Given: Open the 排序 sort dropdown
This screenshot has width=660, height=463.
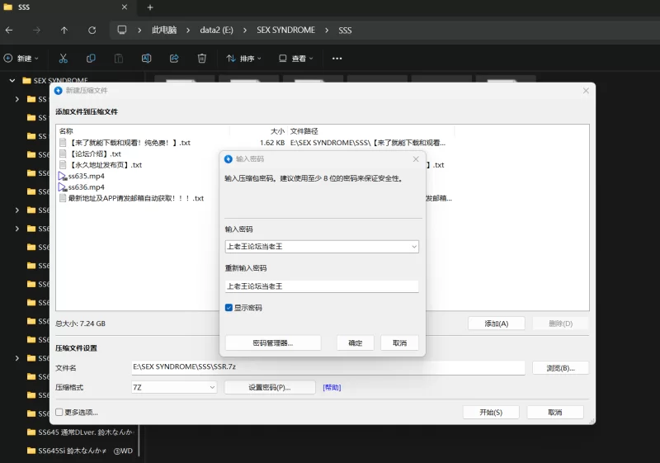Looking at the screenshot, I should [243, 59].
